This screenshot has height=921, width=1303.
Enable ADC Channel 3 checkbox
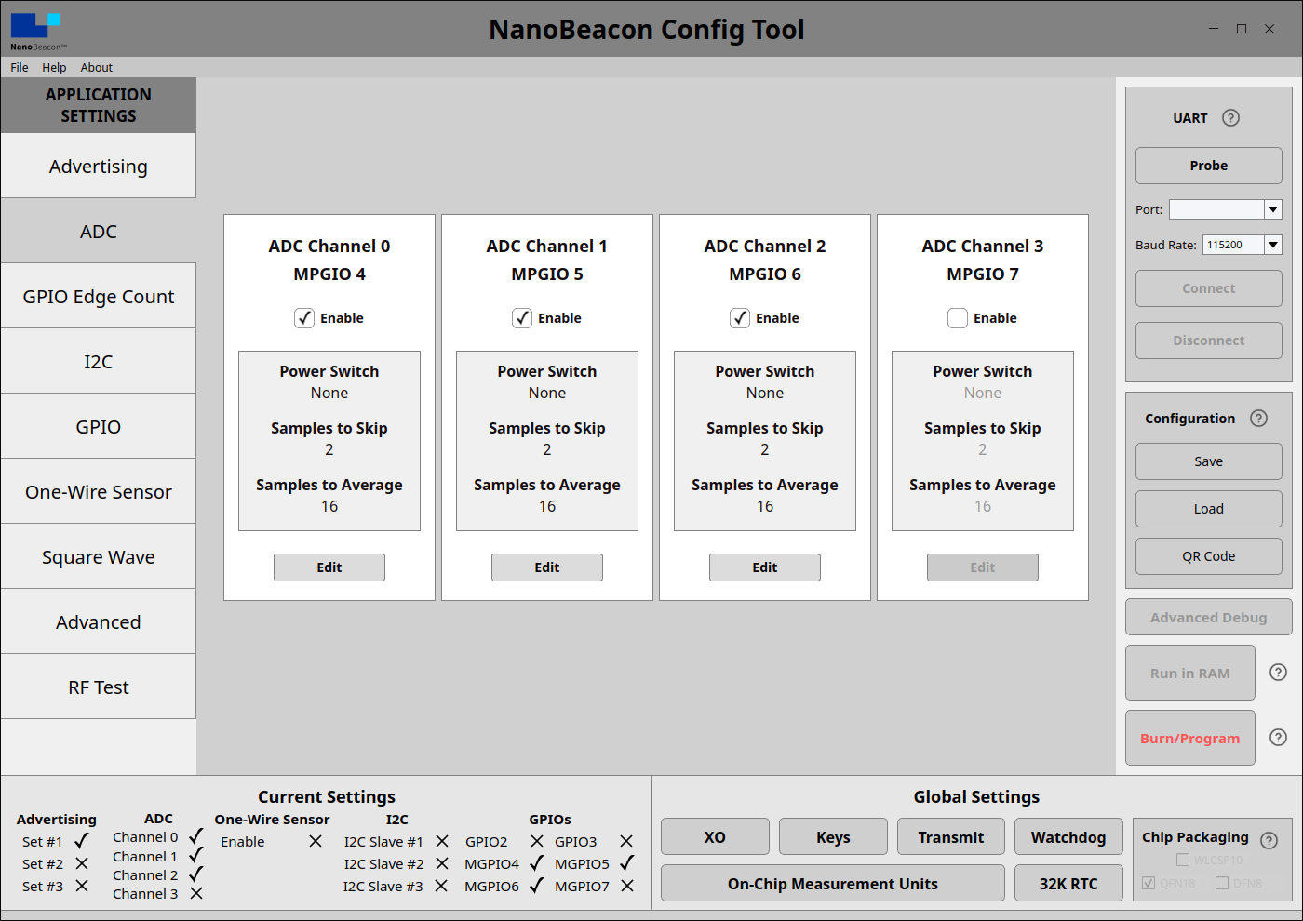[x=958, y=318]
